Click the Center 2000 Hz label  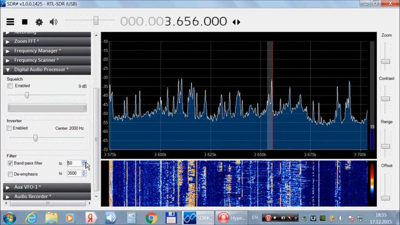click(69, 128)
